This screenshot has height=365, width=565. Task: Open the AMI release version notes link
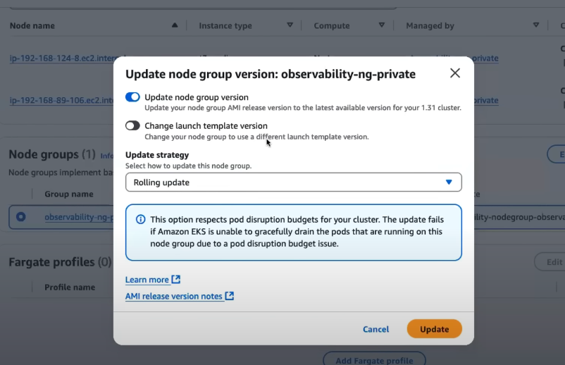[x=173, y=297]
